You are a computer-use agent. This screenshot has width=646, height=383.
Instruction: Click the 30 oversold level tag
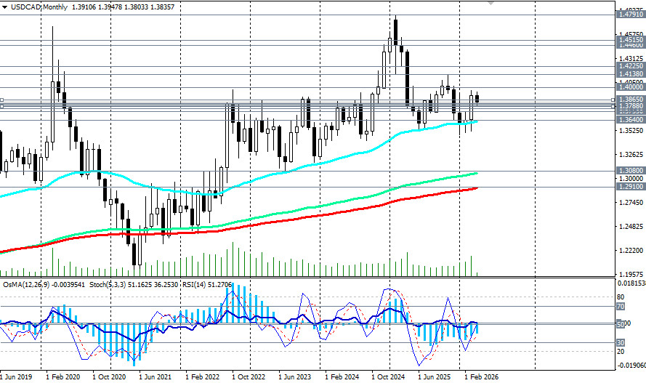[x=621, y=342]
